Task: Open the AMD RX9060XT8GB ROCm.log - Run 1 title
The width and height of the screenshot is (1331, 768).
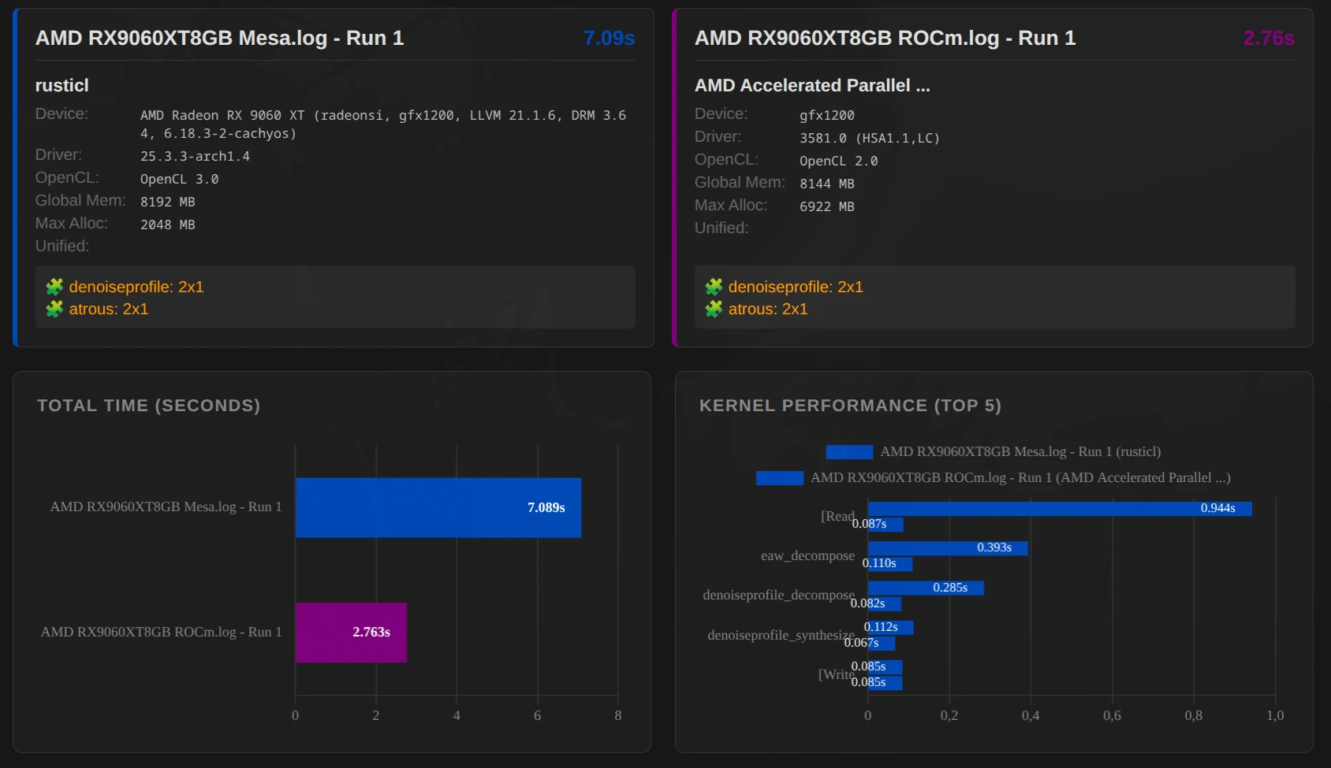Action: coord(885,38)
